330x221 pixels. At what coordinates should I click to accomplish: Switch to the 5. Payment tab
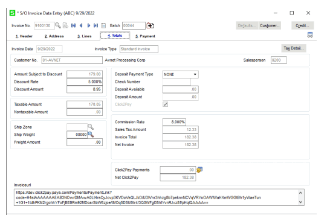pos(145,36)
